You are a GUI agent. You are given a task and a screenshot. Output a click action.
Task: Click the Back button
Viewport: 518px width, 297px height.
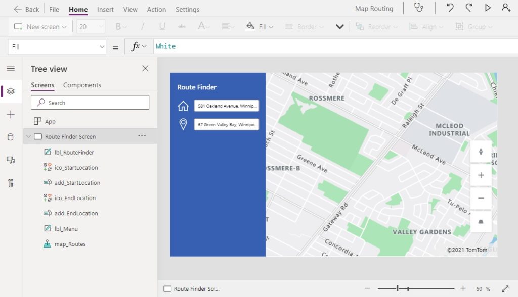26,9
